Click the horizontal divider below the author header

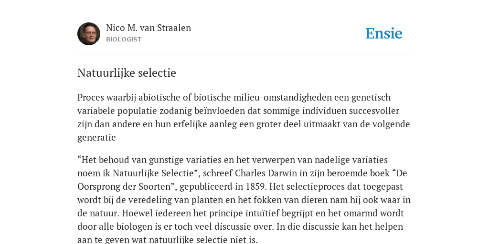tap(244, 54)
